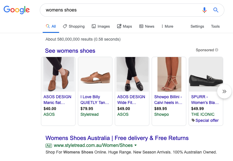Expand the dropdown arrow after styletread URL

tap(135, 145)
